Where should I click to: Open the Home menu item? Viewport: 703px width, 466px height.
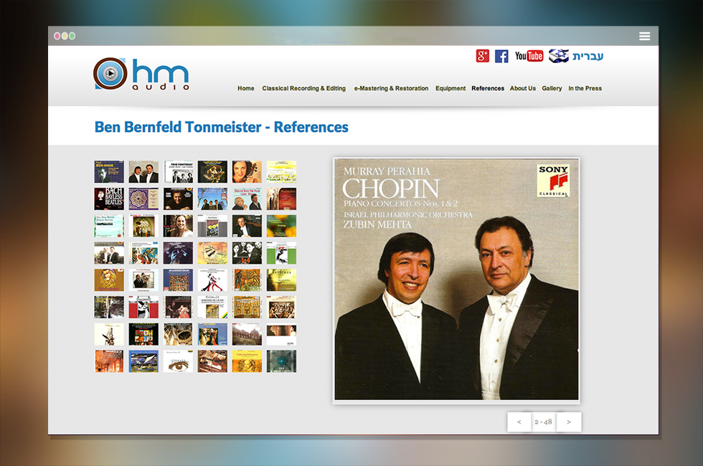[245, 88]
